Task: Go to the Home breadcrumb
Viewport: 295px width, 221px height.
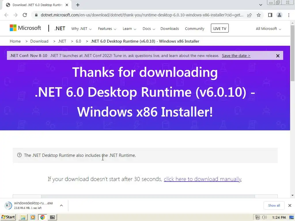Action: click(15, 41)
